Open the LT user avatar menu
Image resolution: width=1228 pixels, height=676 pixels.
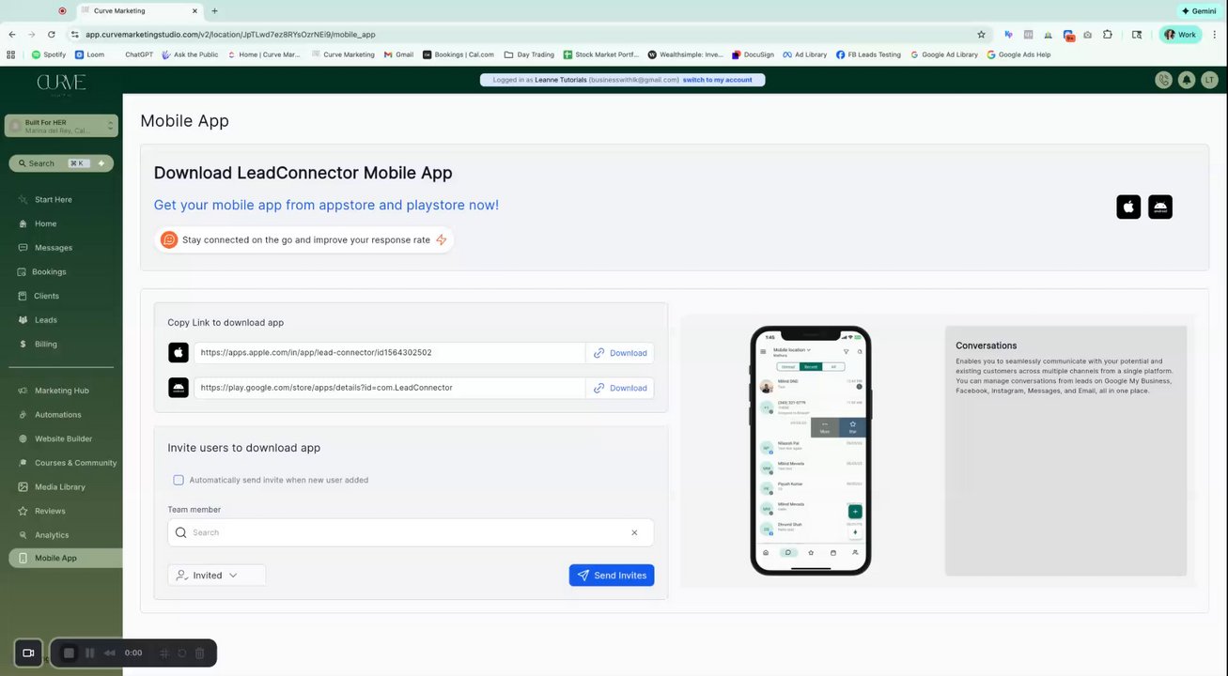[1209, 80]
